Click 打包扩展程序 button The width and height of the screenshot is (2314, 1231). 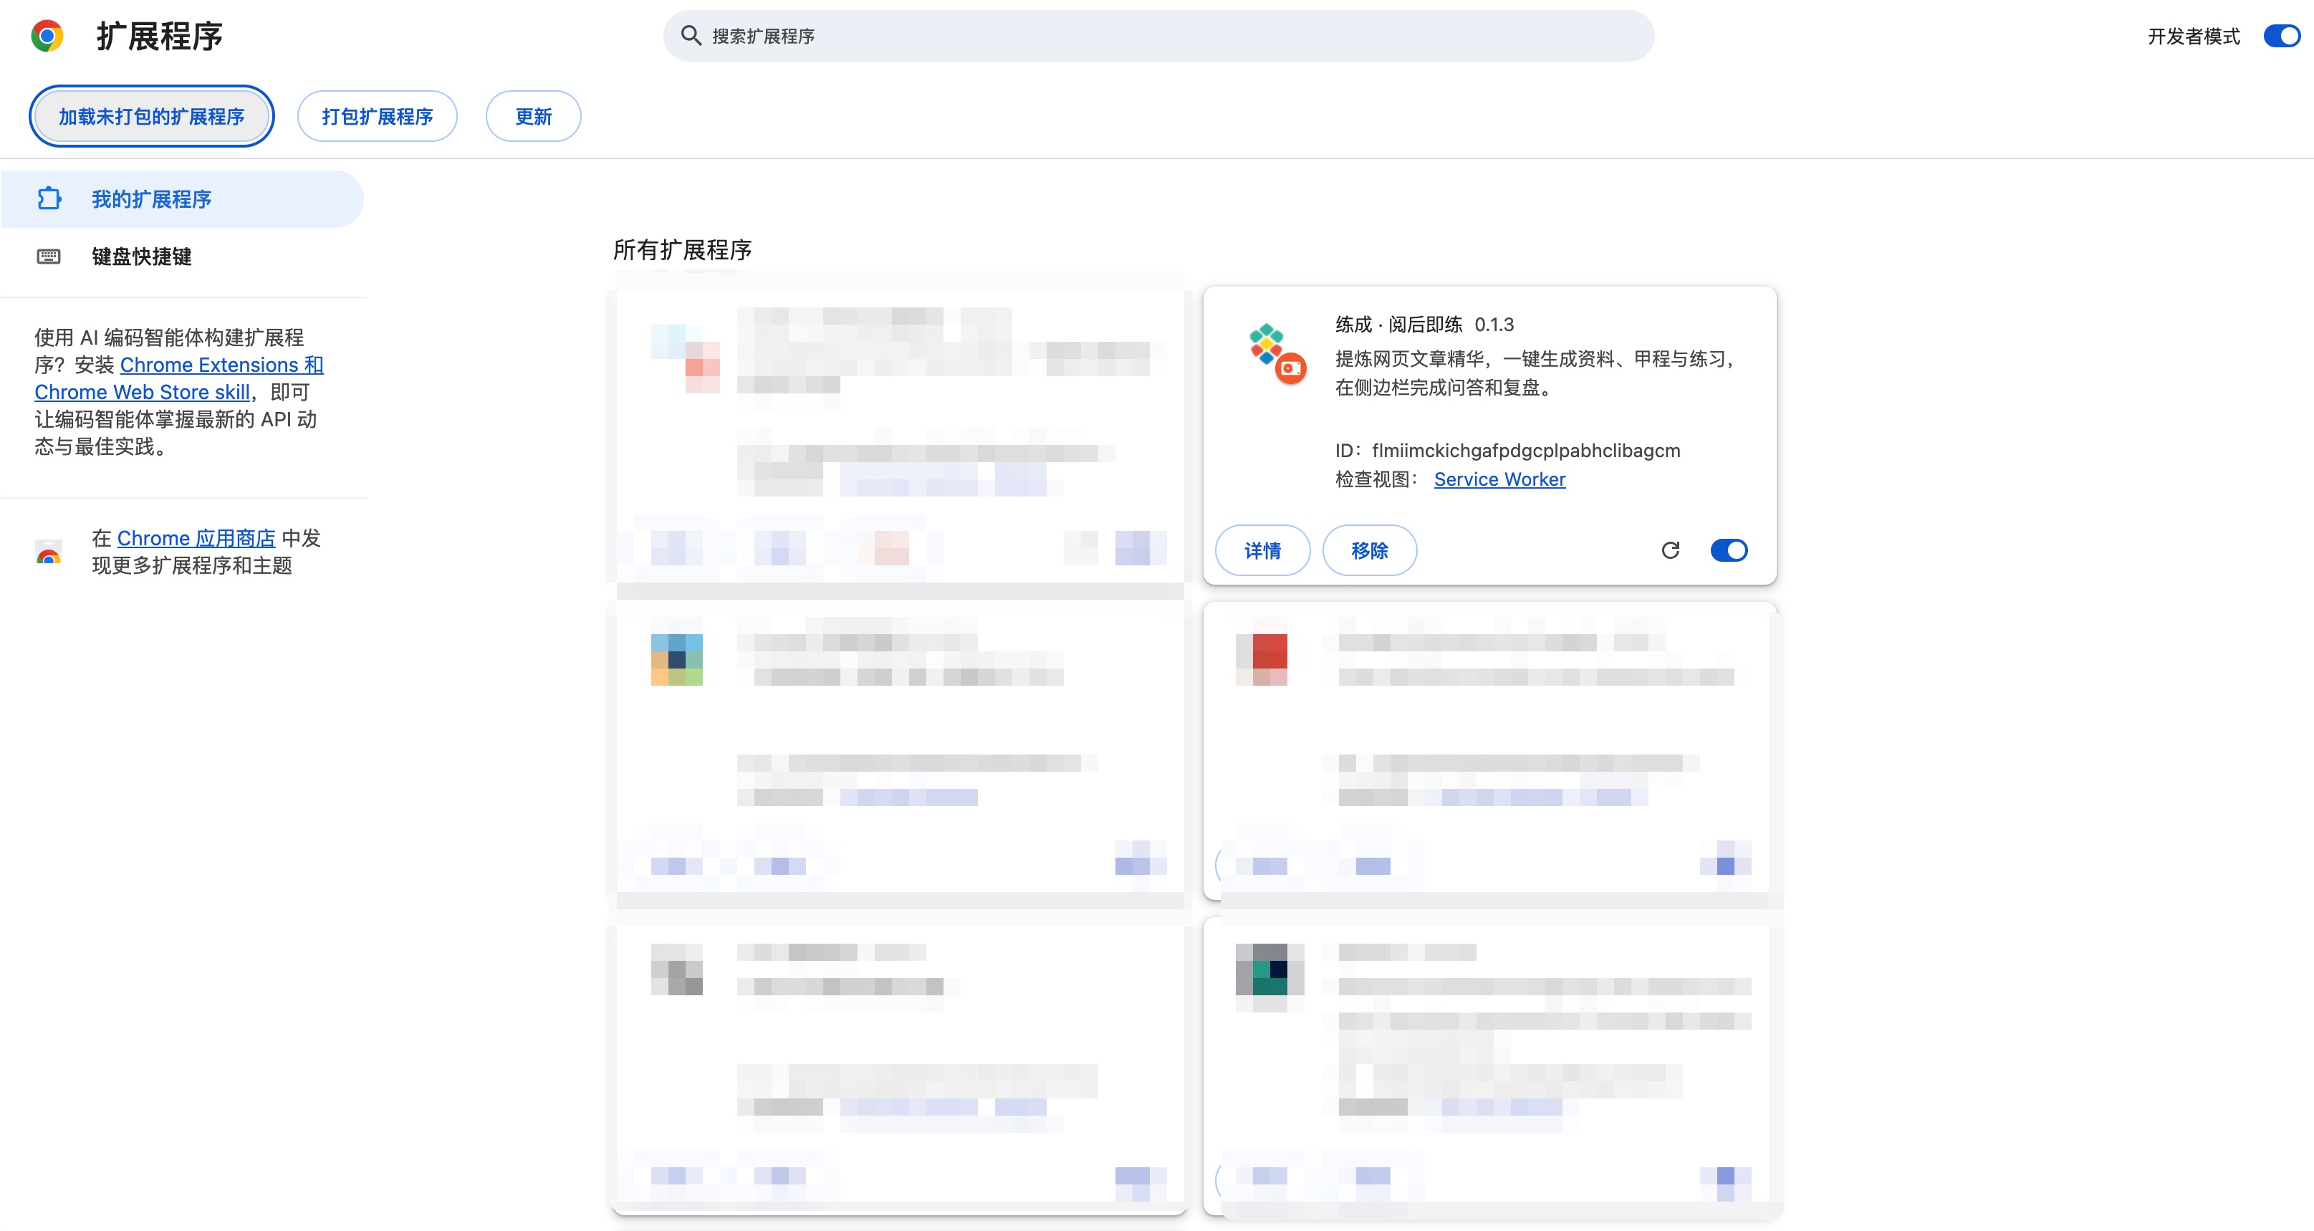[378, 116]
